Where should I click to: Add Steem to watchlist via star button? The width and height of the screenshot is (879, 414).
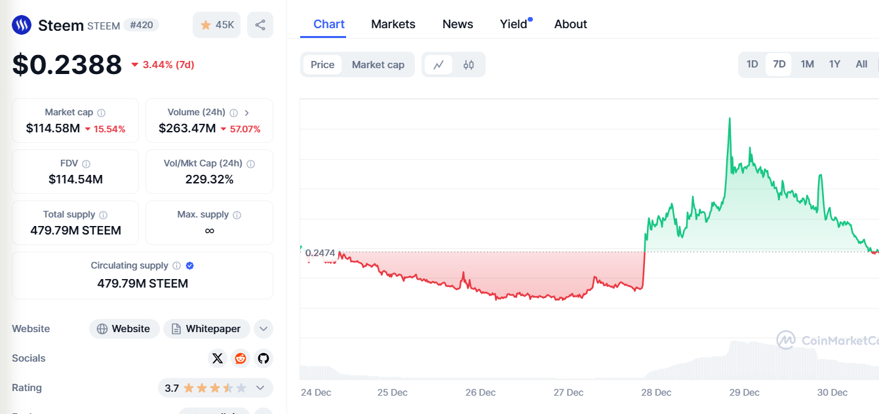click(217, 25)
